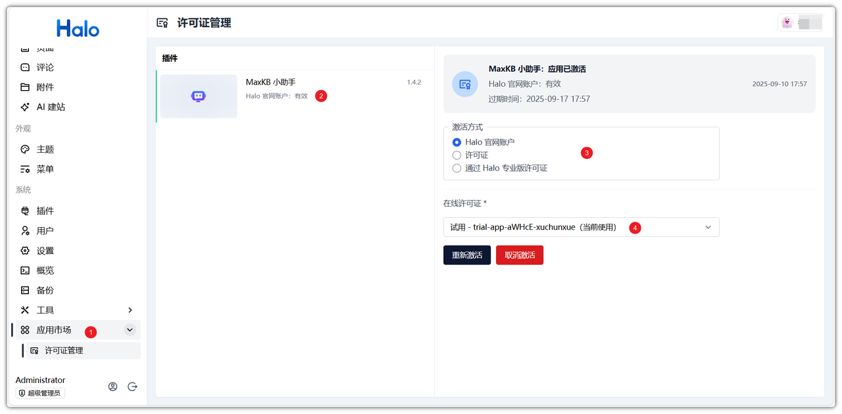Click the red 取消激活 button
The height and width of the screenshot is (414, 842).
tap(519, 255)
